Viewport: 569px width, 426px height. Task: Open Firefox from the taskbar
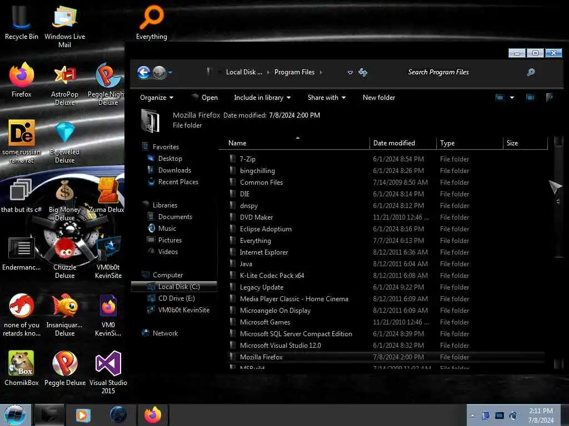pos(153,415)
